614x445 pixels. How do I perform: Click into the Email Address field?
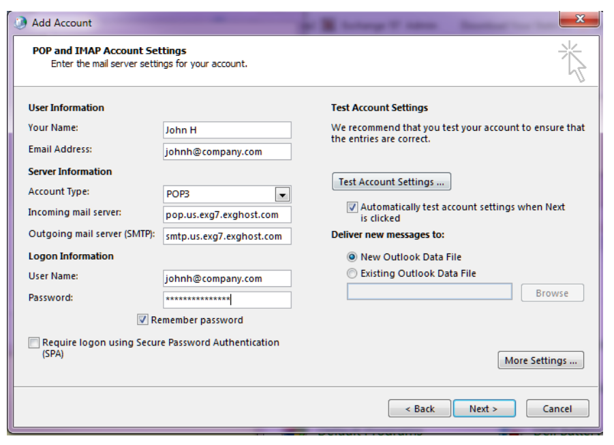(x=227, y=151)
